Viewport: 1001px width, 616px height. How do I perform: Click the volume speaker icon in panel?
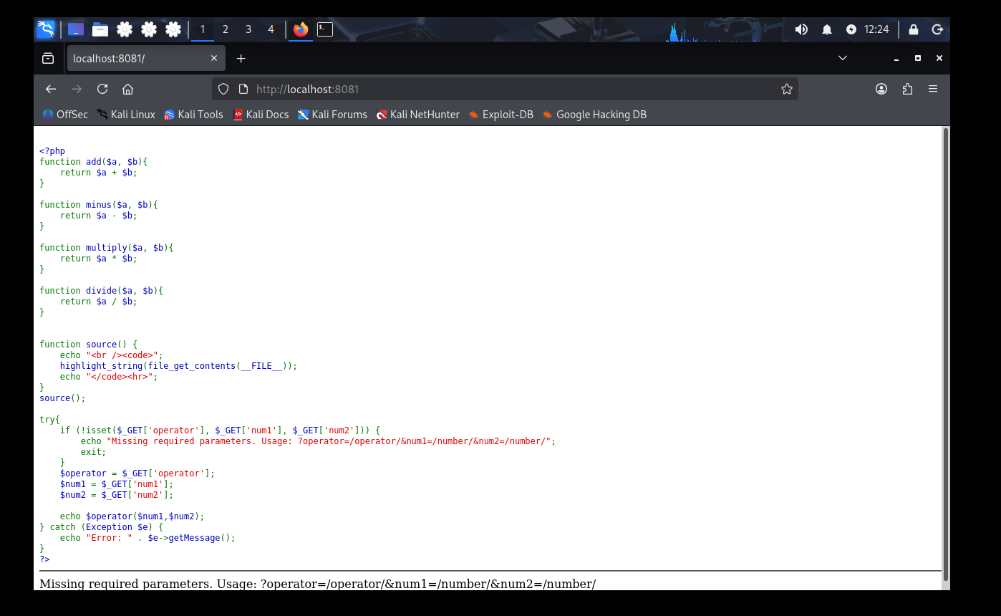coord(801,29)
